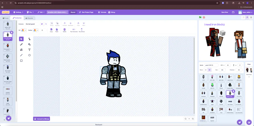254x126 pixels.
Task: Bring selection to Front
Action: click(78, 23)
